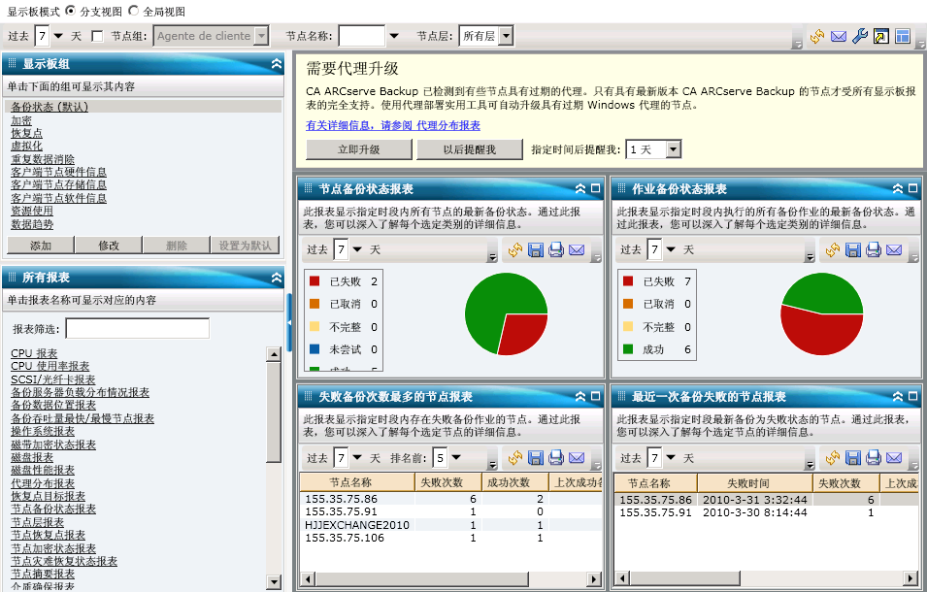Image resolution: width=927 pixels, height=592 pixels.
Task: Click the red 已失败 legend swatch in 节点备份状态报表
Action: [315, 280]
